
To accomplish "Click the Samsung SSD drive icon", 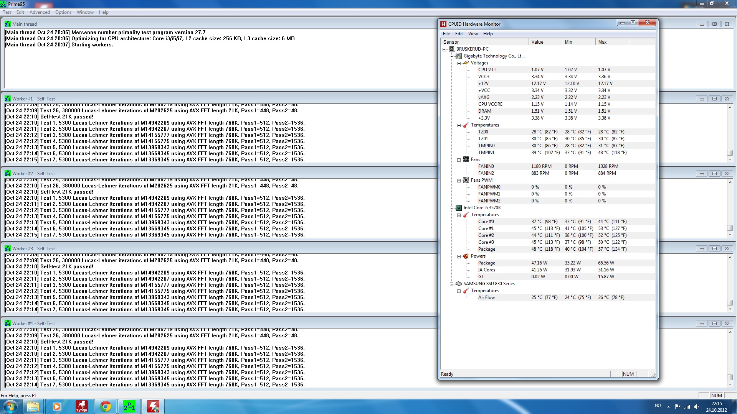I will 459,284.
